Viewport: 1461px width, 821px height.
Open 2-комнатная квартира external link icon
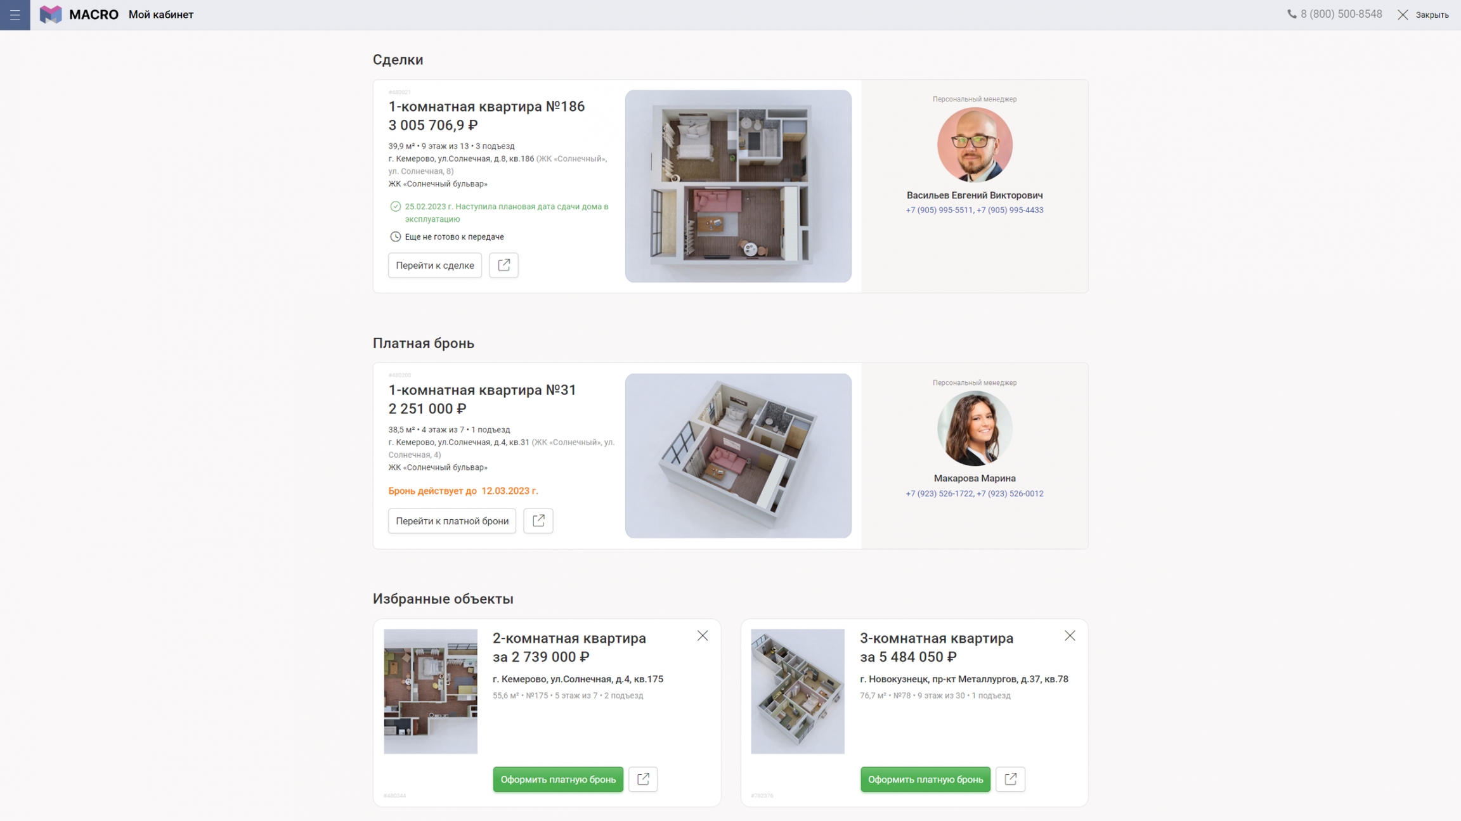[x=643, y=779]
